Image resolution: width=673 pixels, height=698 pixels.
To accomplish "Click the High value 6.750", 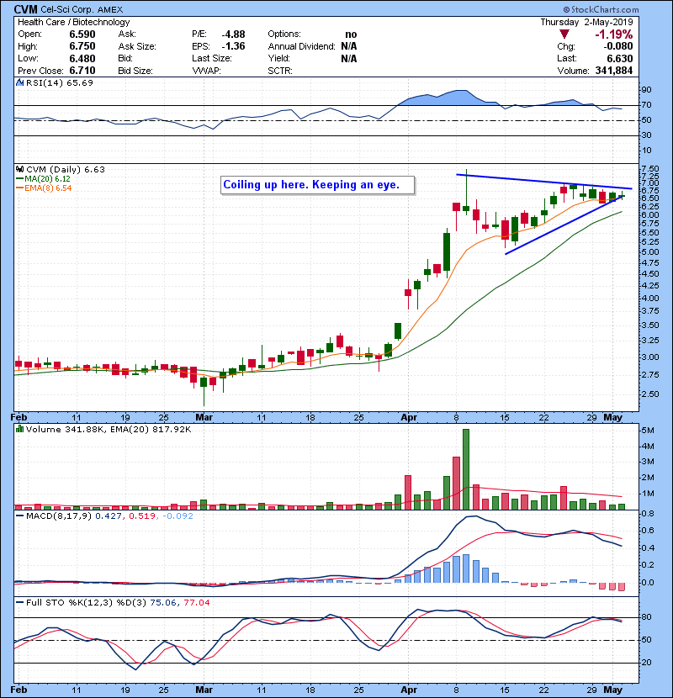I will click(82, 46).
